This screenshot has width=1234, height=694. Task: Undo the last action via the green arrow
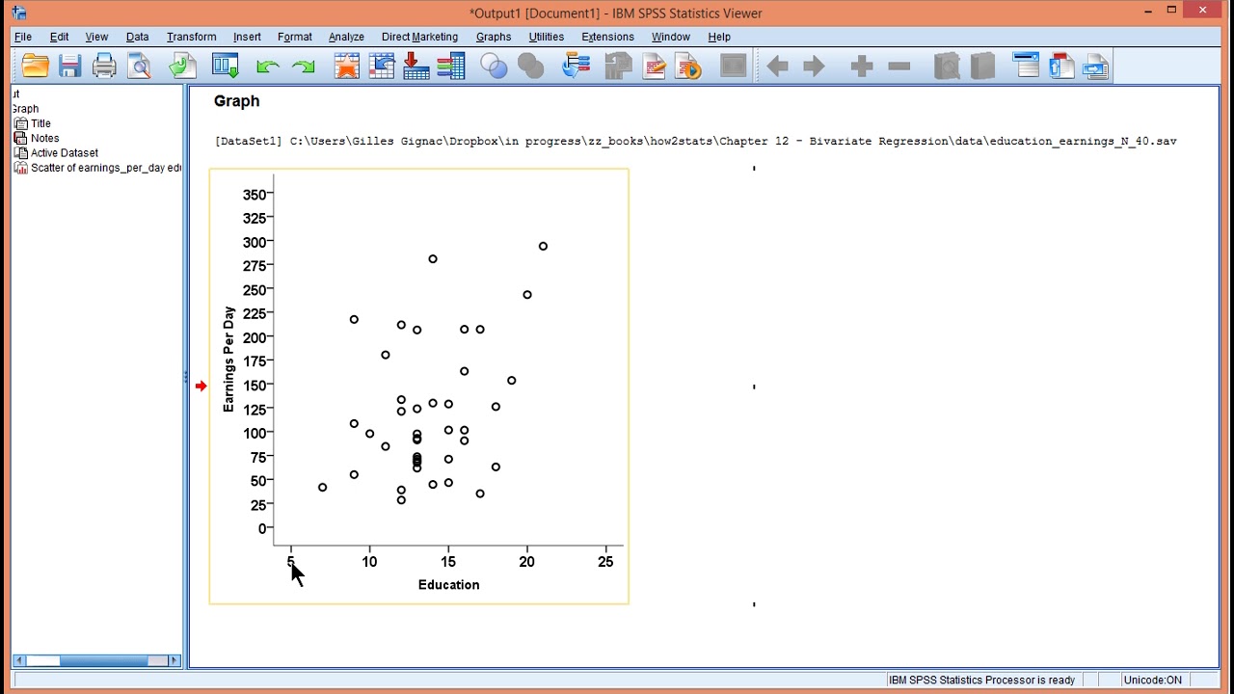pyautogui.click(x=268, y=67)
